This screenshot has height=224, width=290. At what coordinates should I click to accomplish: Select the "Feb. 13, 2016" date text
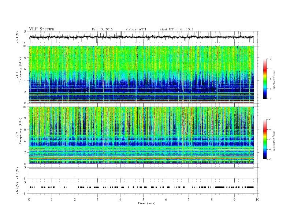(x=102, y=29)
